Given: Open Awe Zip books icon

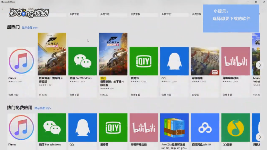Looking at the screenshot, I should 174,127.
